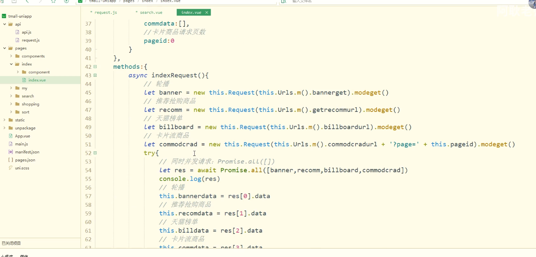The height and width of the screenshot is (257, 536).
Task: Expand the components folder
Action: point(11,56)
